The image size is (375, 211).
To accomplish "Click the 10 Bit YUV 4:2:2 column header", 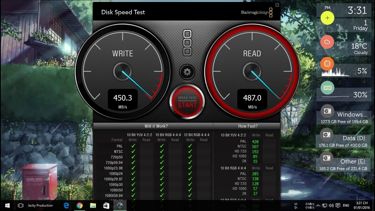I will click(139, 135).
